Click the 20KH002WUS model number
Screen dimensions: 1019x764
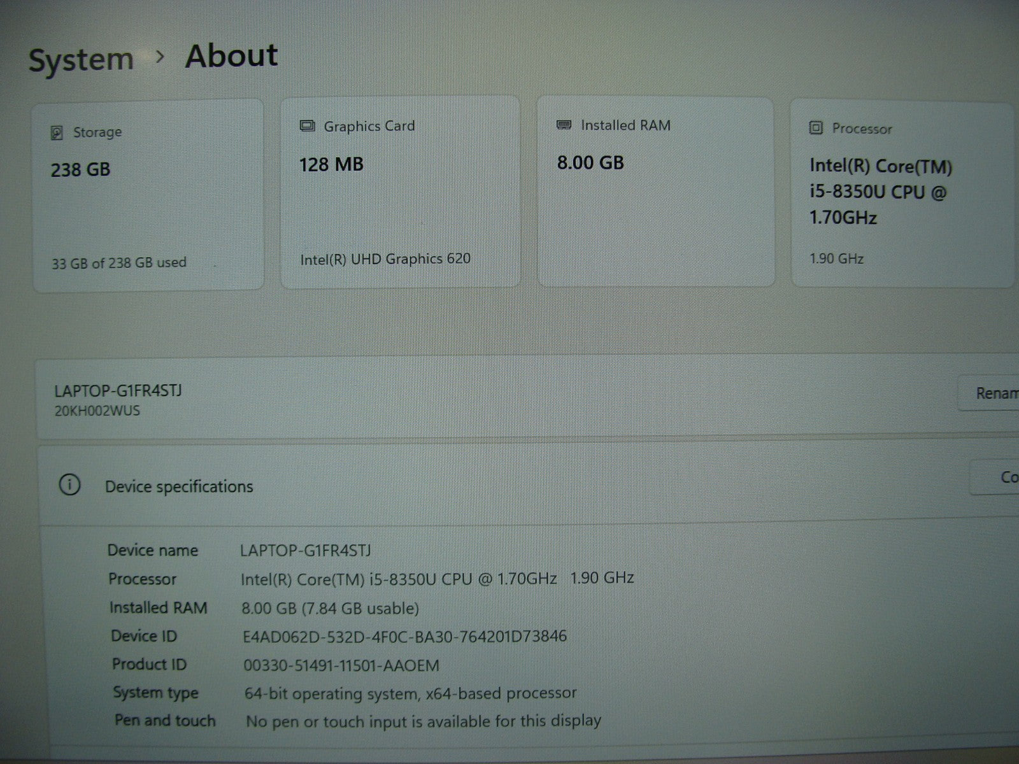pyautogui.click(x=97, y=411)
